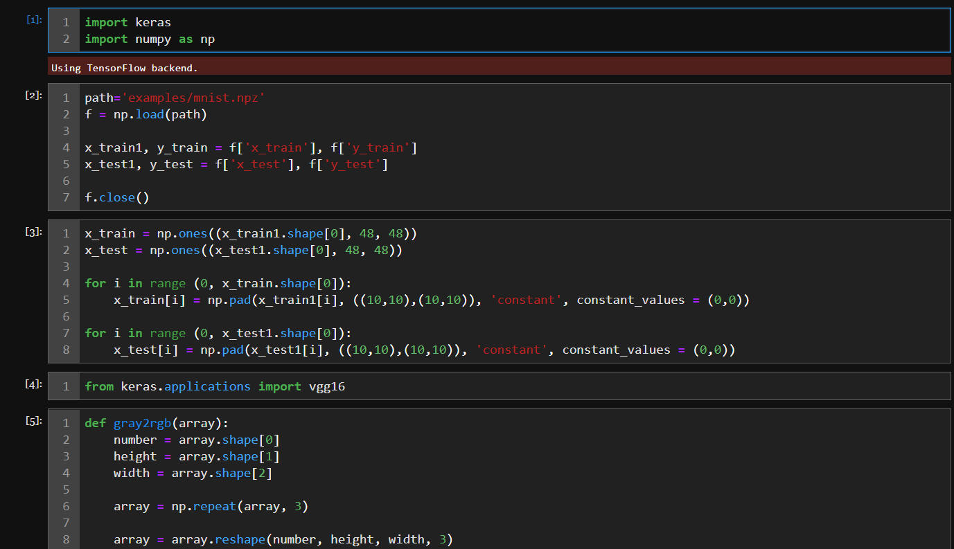The width and height of the screenshot is (954, 549).
Task: Click the [1] execution count prompt
Action: point(34,19)
